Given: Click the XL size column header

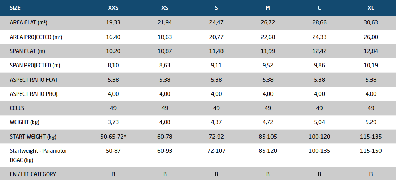Looking at the screenshot, I should pyautogui.click(x=371, y=8).
